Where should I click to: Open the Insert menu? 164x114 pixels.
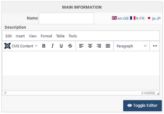click(20, 36)
